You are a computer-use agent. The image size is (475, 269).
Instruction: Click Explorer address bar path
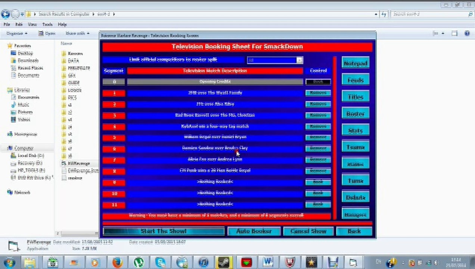click(202, 14)
